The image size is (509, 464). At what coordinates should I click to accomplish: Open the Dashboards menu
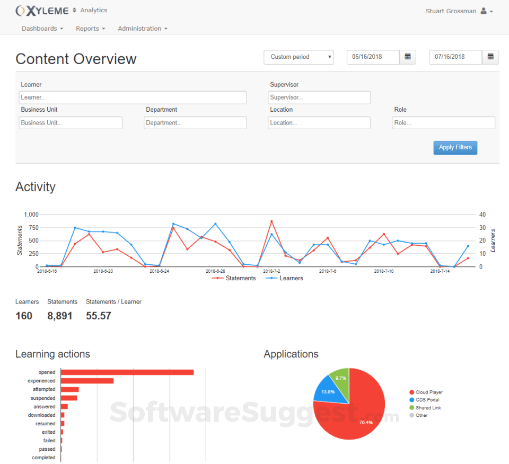tap(42, 29)
